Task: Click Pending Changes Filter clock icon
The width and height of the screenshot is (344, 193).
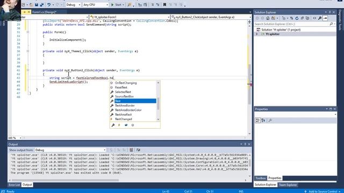Action: click(284, 18)
